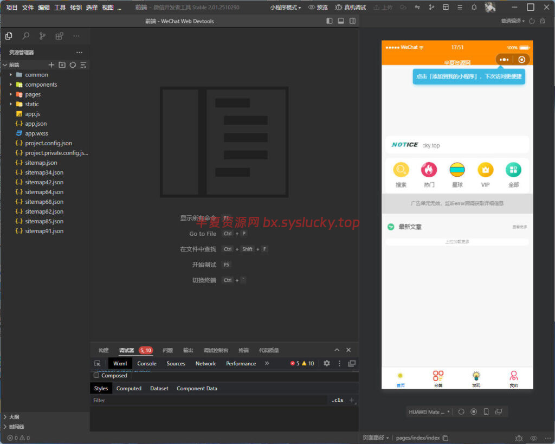Image resolution: width=555 pixels, height=444 pixels.
Task: Toggle bottom panel layout button
Action: [x=341, y=21]
